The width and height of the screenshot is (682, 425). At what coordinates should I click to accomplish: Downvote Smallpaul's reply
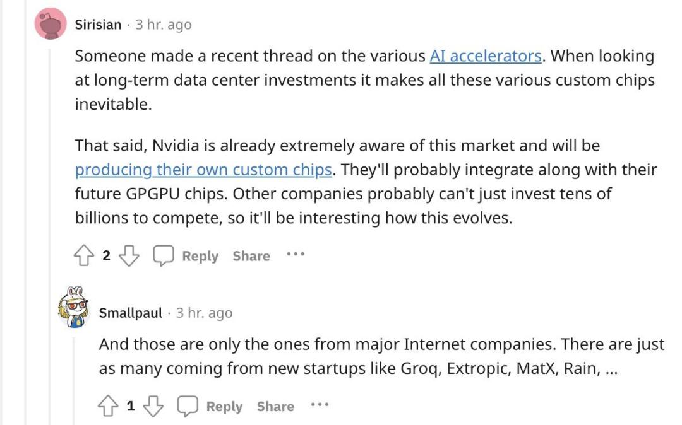tap(153, 406)
